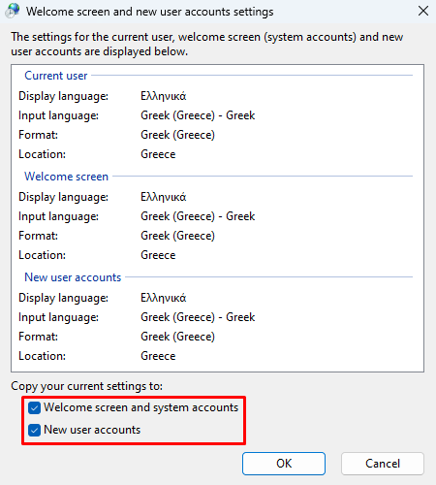The height and width of the screenshot is (485, 436).
Task: Toggle the New user accounts checkbox
Action: pyautogui.click(x=34, y=430)
